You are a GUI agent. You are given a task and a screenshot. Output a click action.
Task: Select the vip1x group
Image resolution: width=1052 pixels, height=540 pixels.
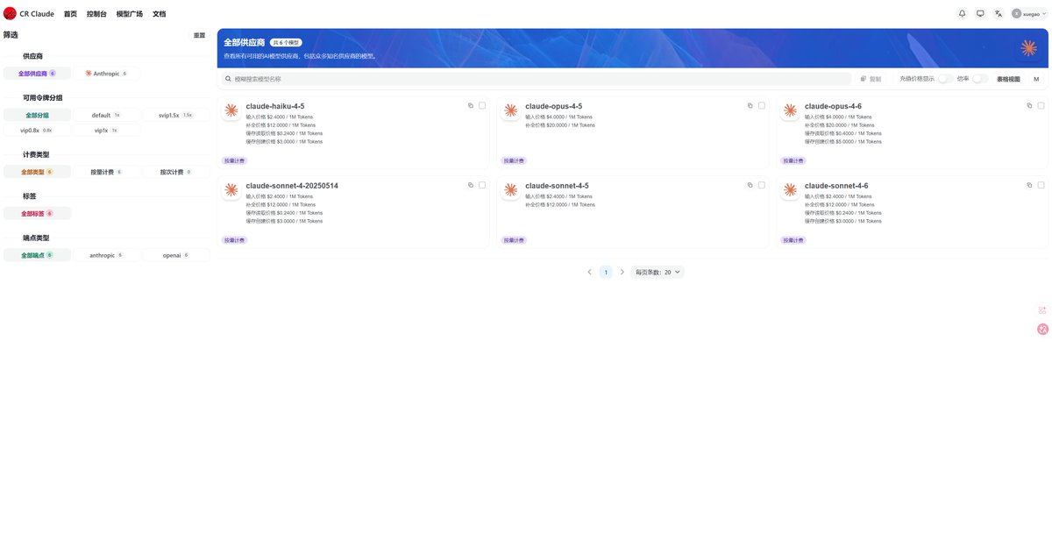pos(107,130)
